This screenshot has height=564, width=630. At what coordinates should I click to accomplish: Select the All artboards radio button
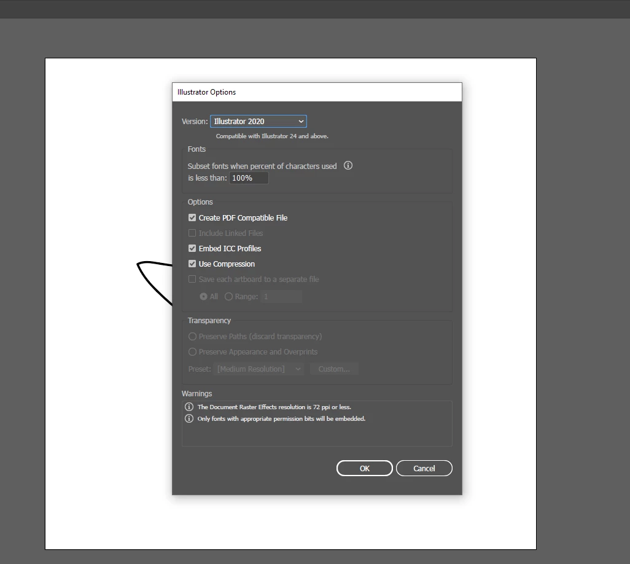click(204, 297)
